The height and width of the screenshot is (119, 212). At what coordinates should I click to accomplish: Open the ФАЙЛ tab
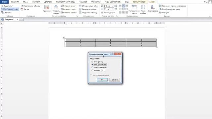pyautogui.click(x=4, y=2)
